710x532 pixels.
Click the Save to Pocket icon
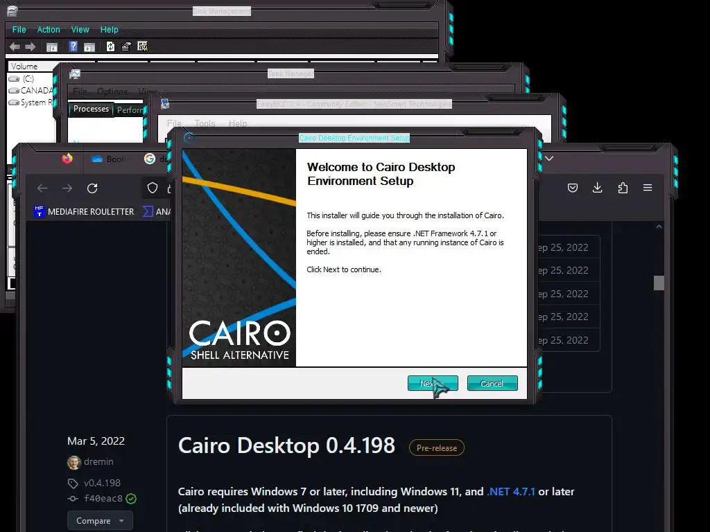573,188
